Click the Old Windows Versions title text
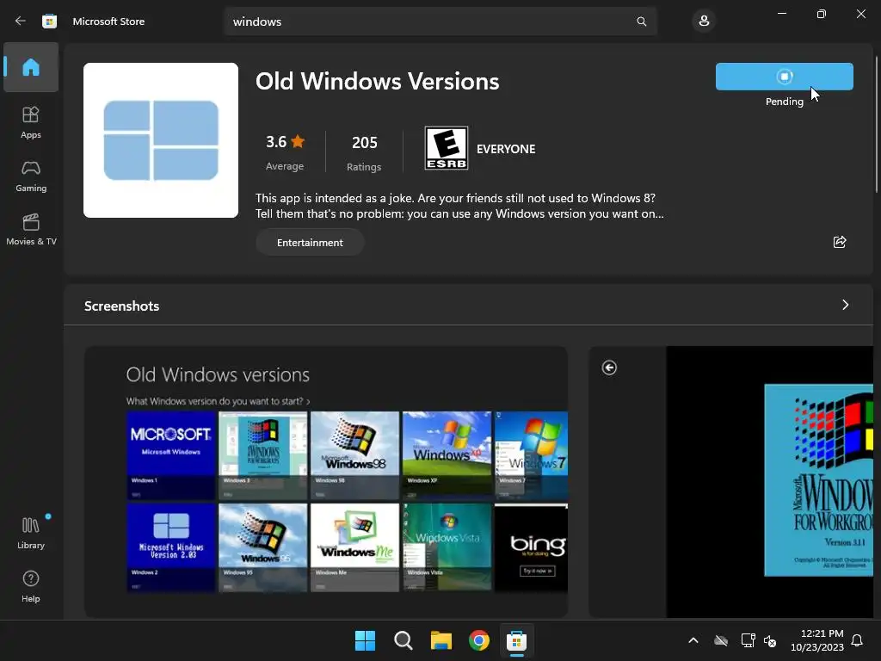This screenshot has width=881, height=661. pyautogui.click(x=378, y=81)
